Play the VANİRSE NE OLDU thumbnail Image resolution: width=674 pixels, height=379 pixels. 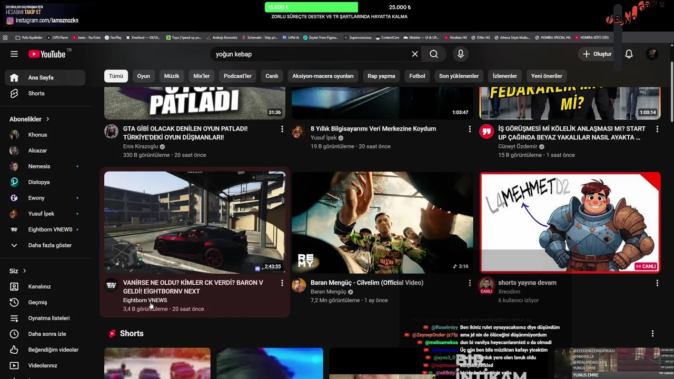[x=195, y=222]
